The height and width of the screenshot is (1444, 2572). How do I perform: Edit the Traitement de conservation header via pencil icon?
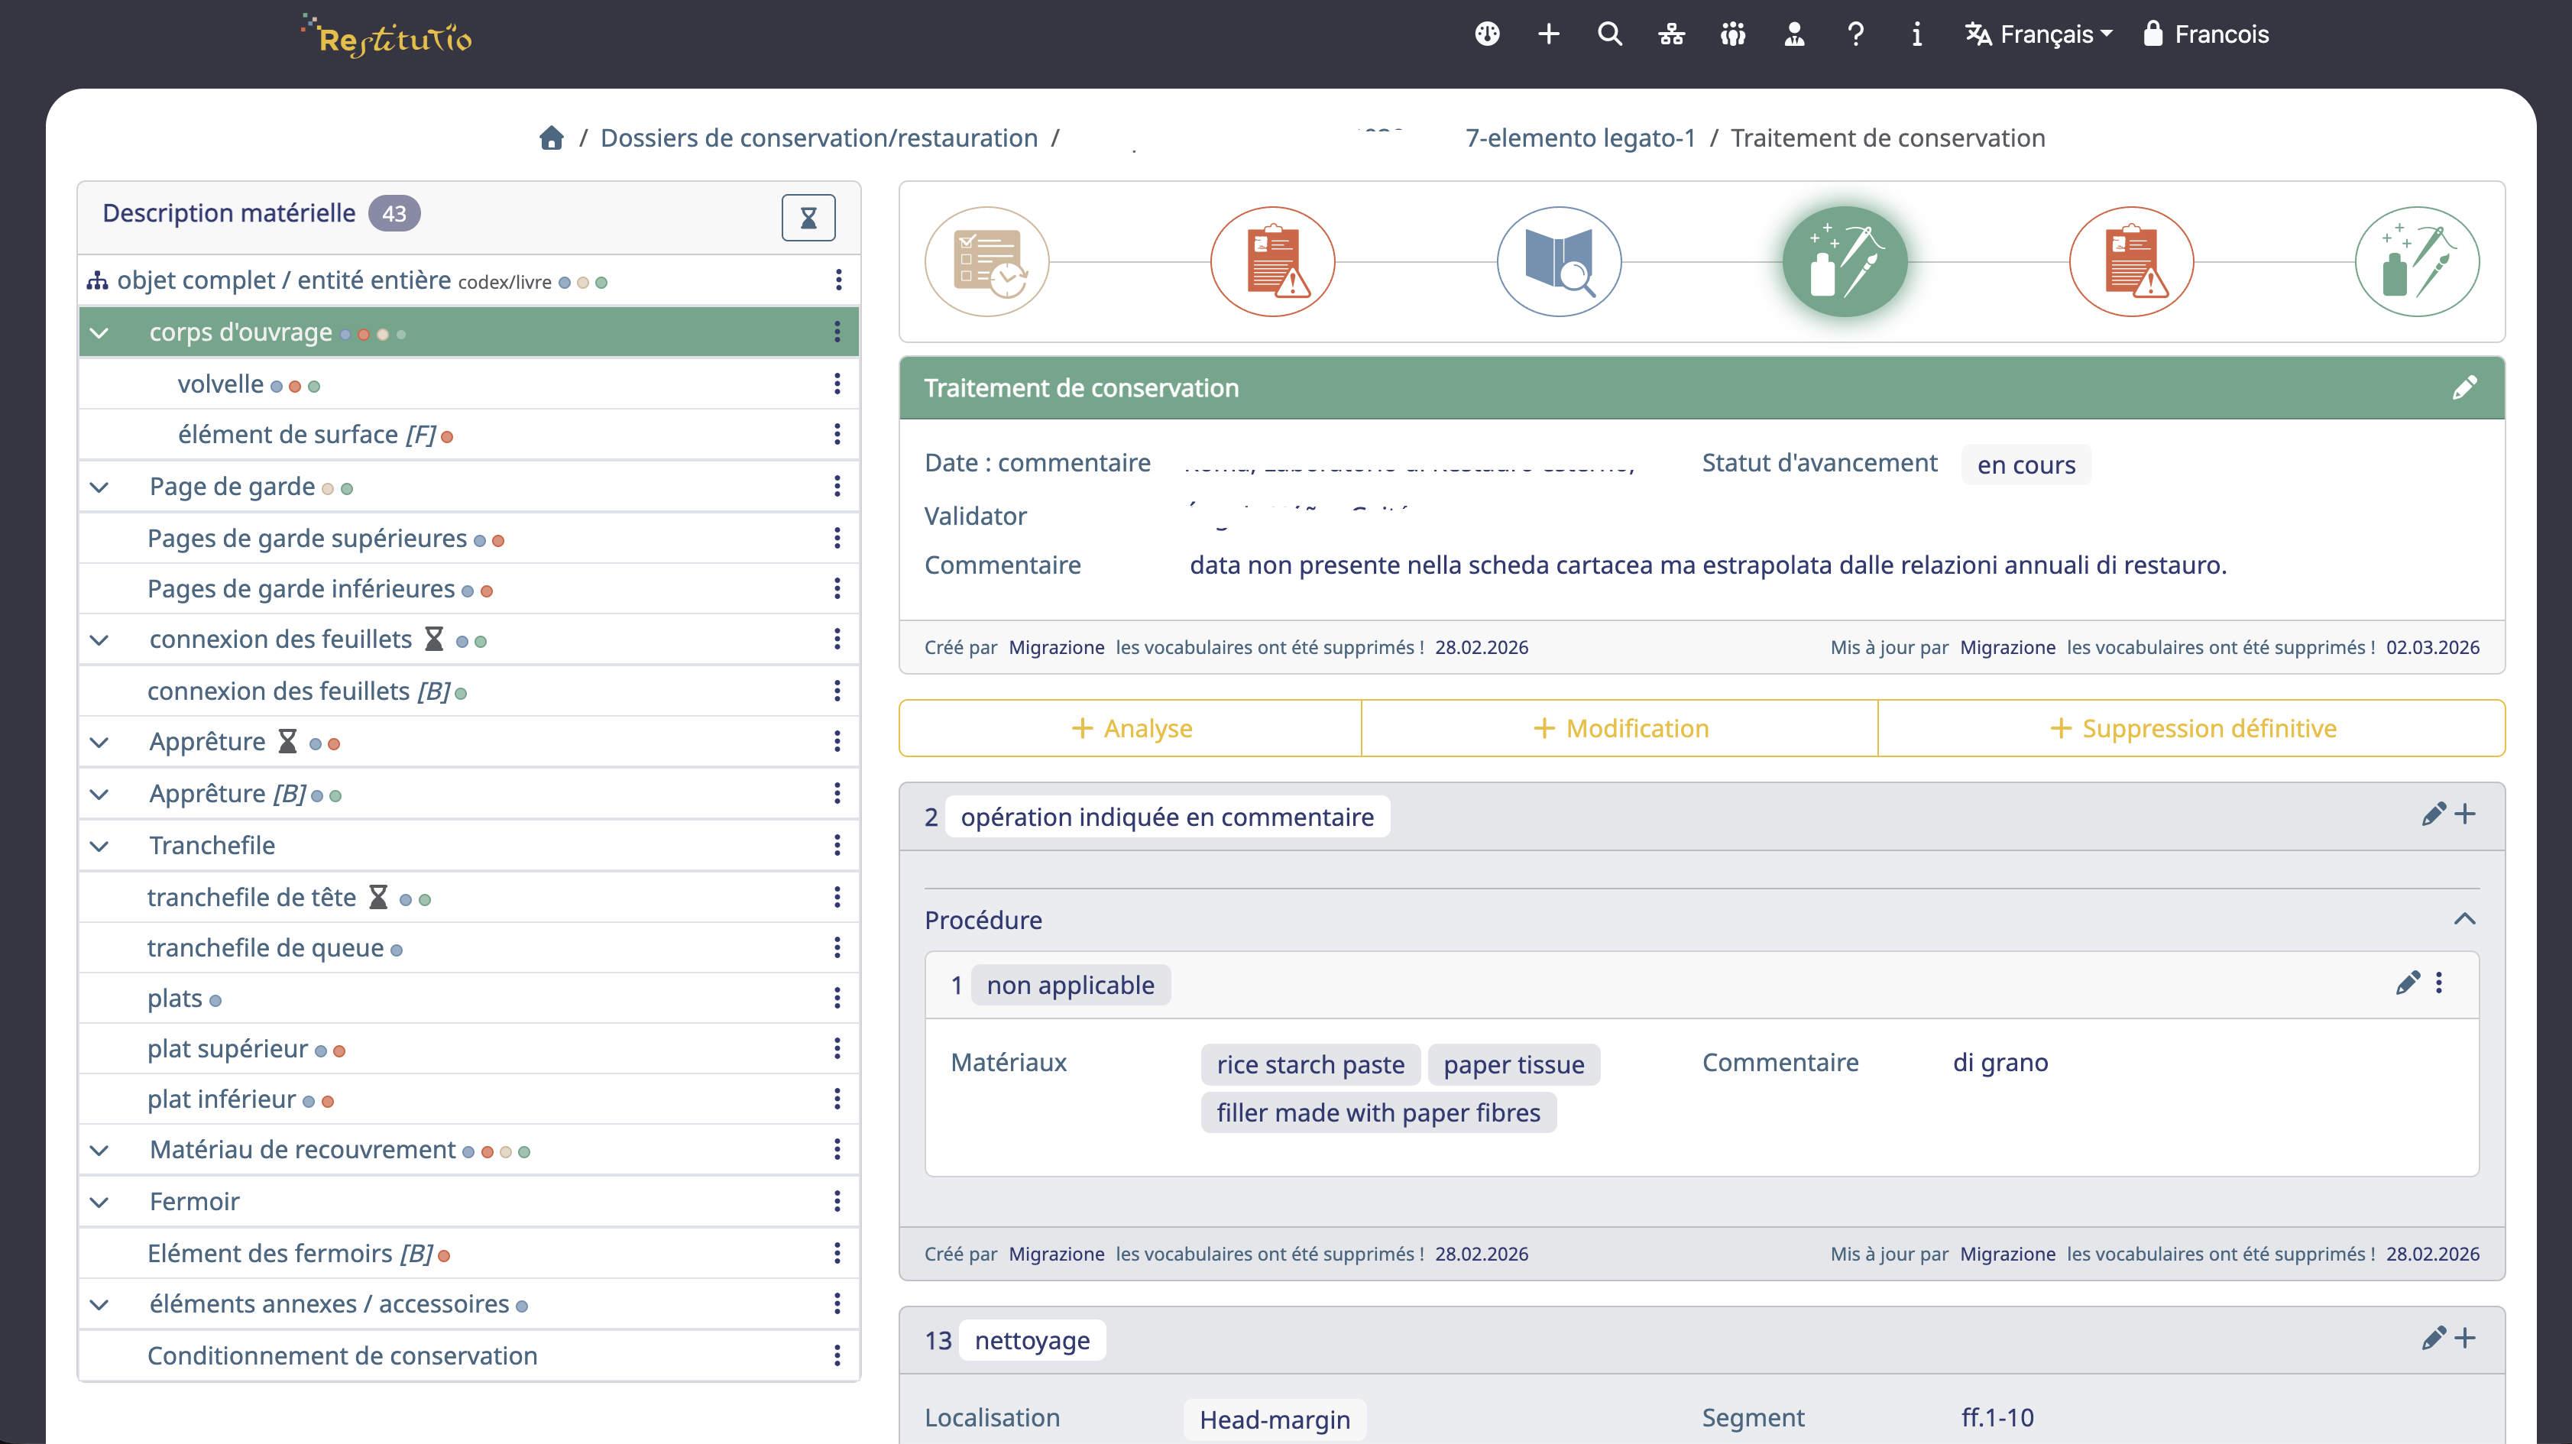coord(2466,387)
